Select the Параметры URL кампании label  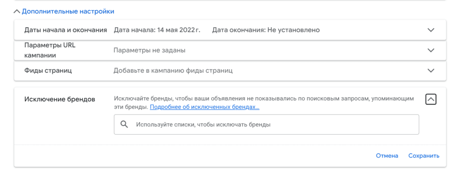[x=50, y=50]
